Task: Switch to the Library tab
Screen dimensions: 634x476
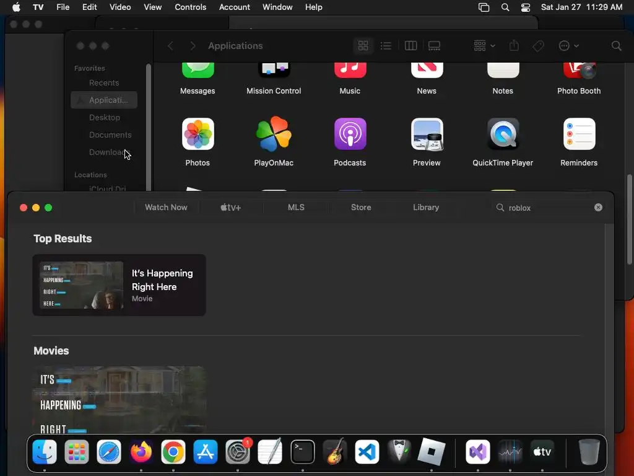Action: click(426, 207)
